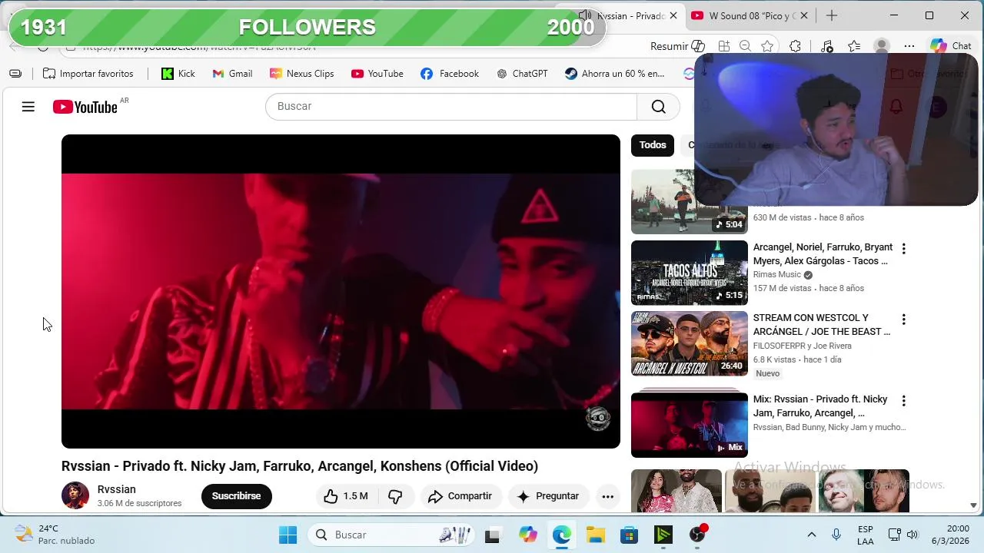Open File Explorer from the taskbar
This screenshot has width=984, height=553.
[595, 535]
